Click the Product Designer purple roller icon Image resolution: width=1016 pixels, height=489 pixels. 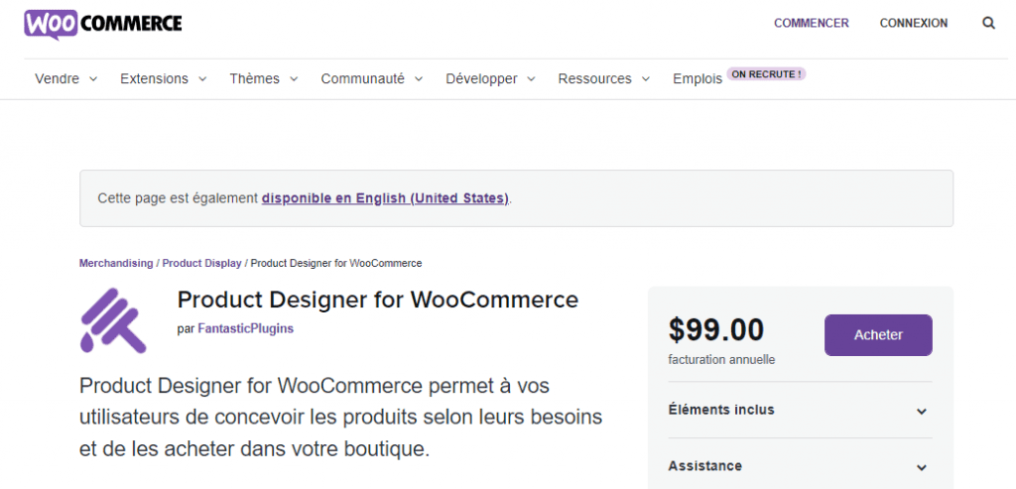[113, 320]
